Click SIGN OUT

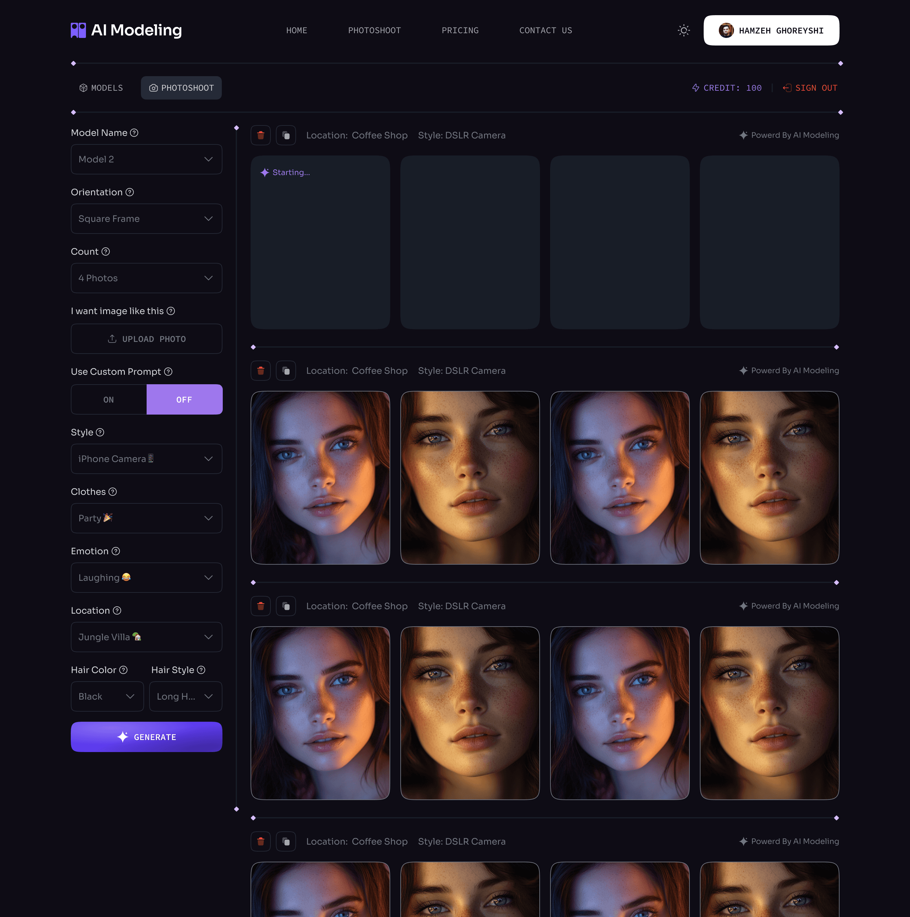pyautogui.click(x=810, y=88)
